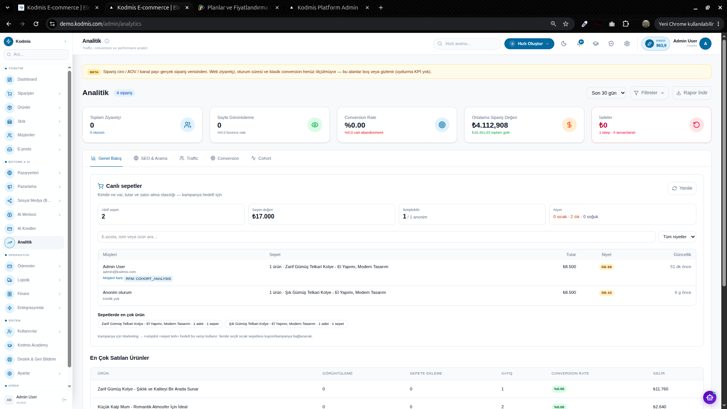Click the zoom magnifier icon in address bar
The width and height of the screenshot is (727, 409).
(x=553, y=24)
